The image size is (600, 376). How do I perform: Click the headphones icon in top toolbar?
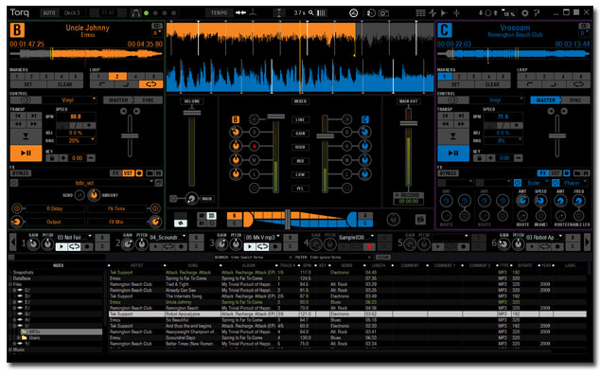click(x=135, y=13)
